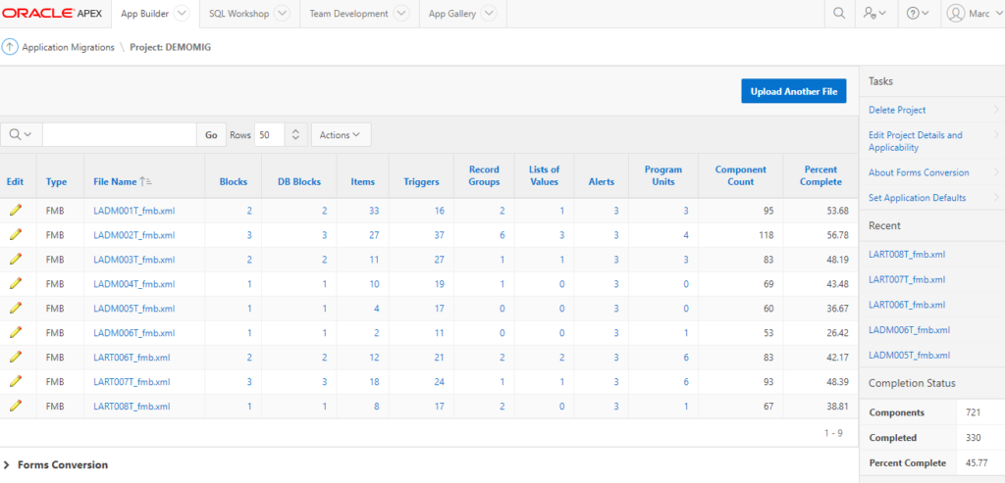Click edit pencil for LART007T_fmb.xml
This screenshot has width=1005, height=483.
16,381
